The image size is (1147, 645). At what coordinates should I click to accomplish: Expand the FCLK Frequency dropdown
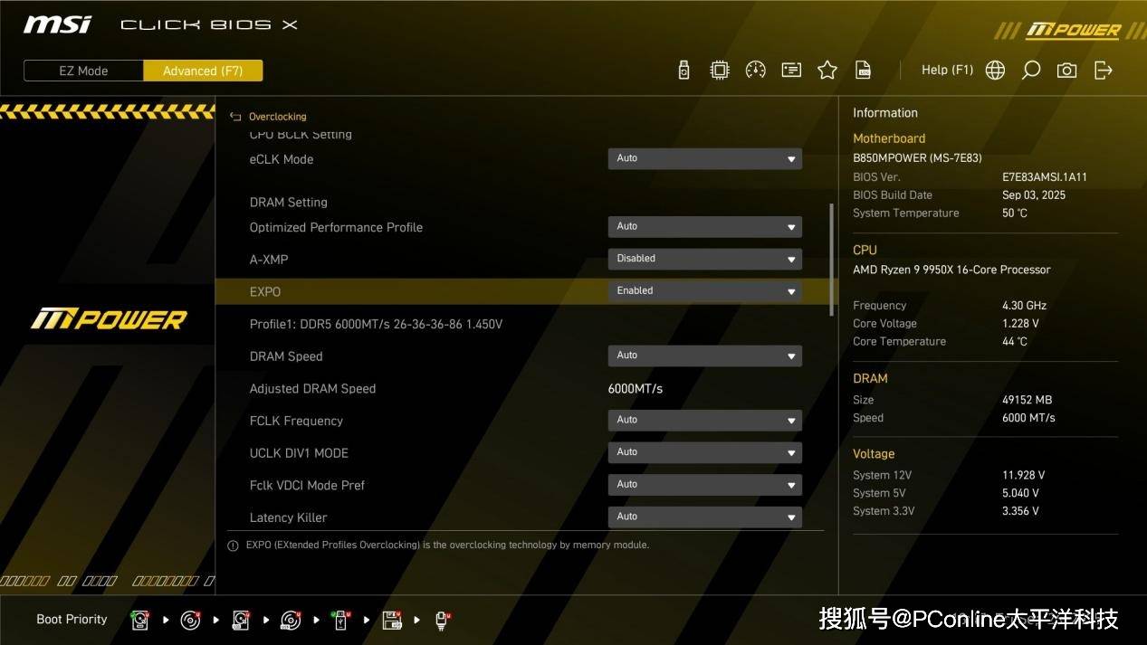pyautogui.click(x=704, y=420)
